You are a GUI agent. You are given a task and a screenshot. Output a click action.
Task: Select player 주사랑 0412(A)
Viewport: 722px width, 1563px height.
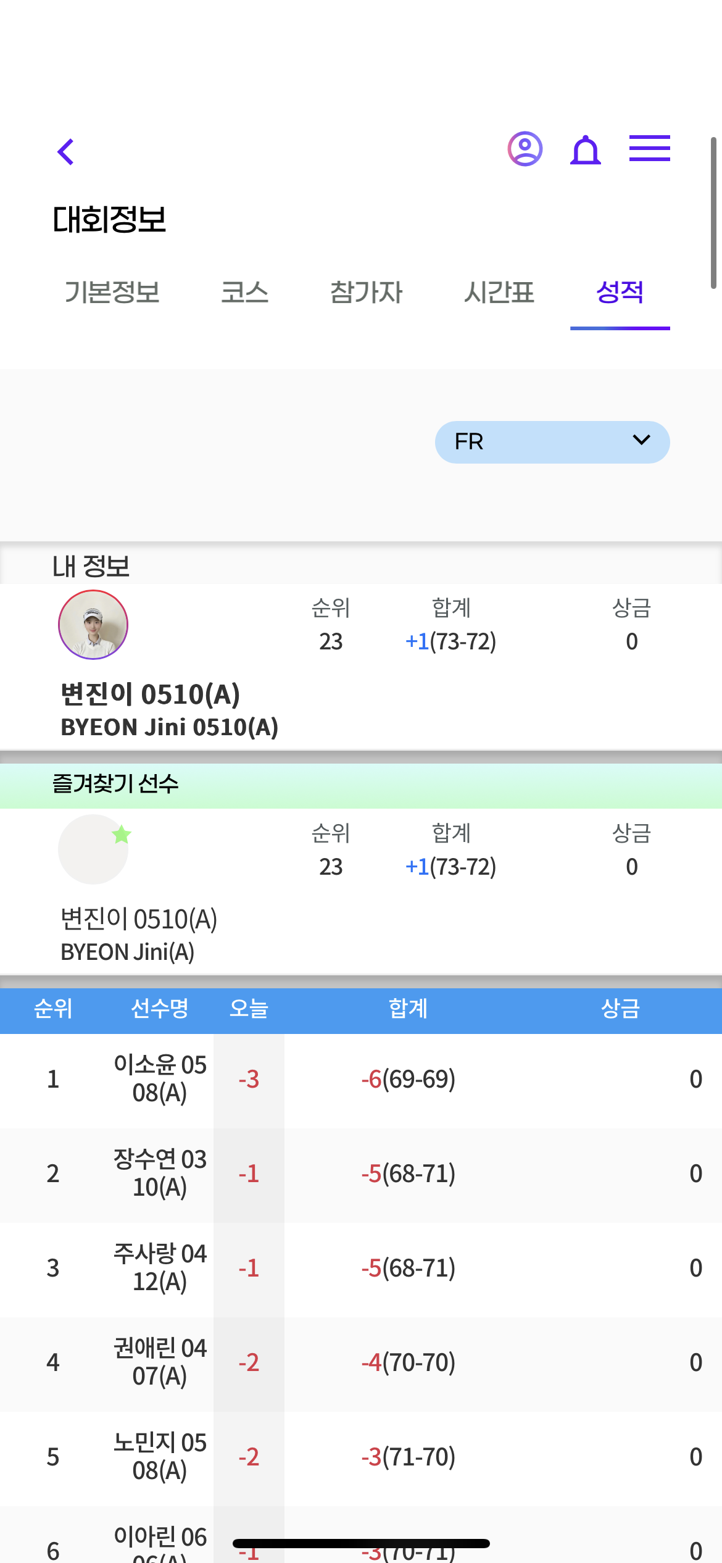(361, 1268)
